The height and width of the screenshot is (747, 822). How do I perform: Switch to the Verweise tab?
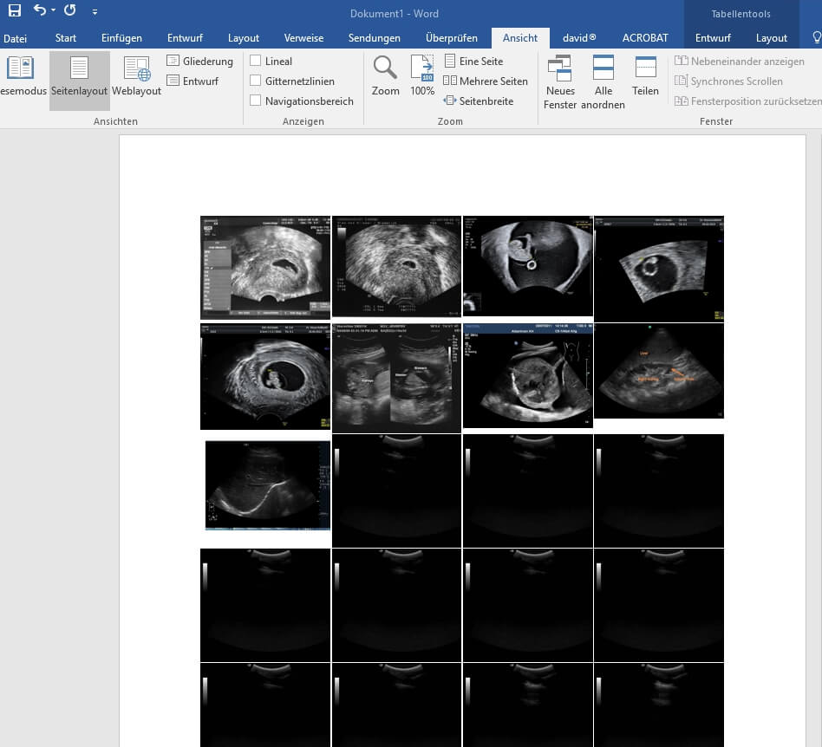click(x=303, y=38)
